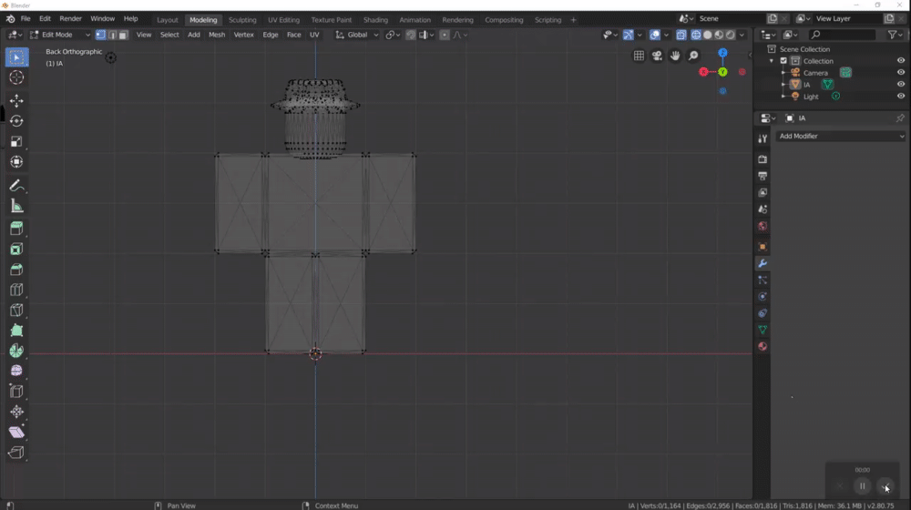This screenshot has height=510, width=911.
Task: Select the Bevel tool
Action: [16, 270]
